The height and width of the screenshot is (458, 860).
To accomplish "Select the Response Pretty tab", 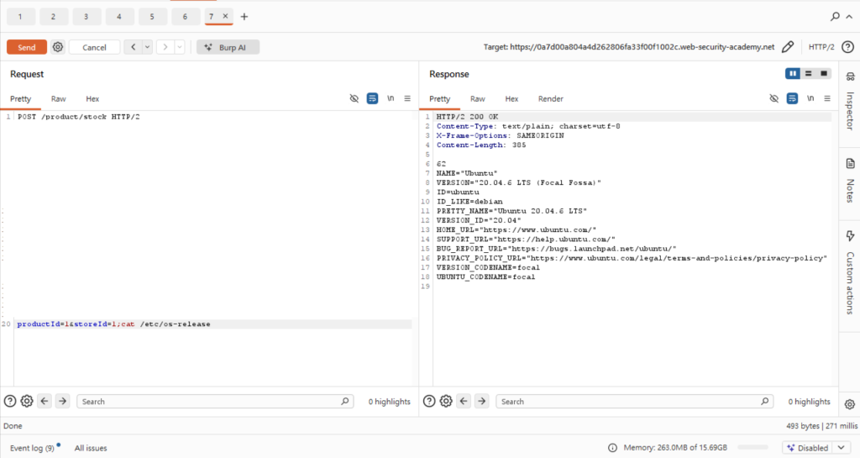I will point(440,98).
